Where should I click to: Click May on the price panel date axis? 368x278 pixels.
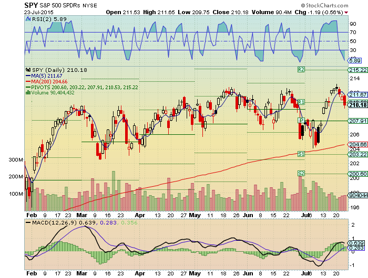[195, 215]
